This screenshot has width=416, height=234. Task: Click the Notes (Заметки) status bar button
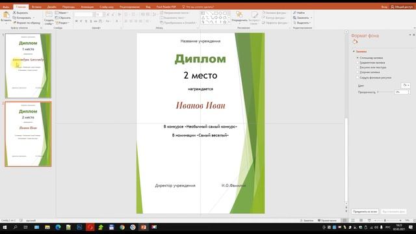(307, 220)
